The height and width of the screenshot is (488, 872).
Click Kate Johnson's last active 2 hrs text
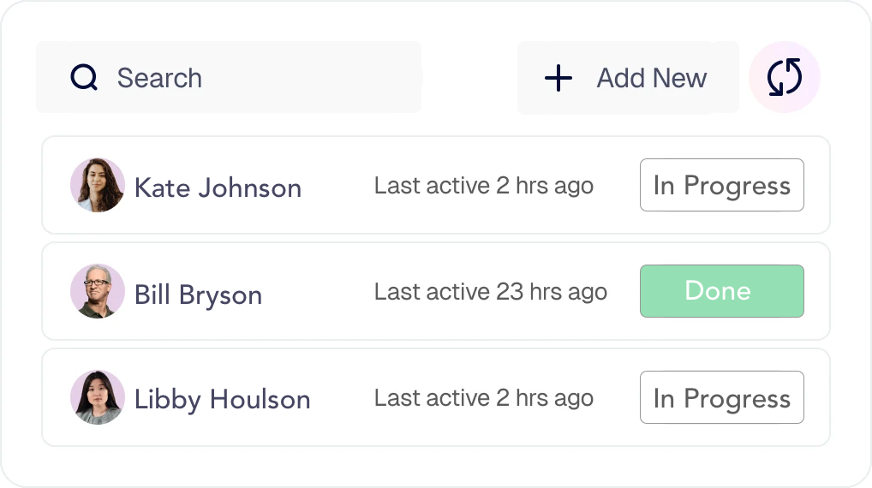coord(484,186)
